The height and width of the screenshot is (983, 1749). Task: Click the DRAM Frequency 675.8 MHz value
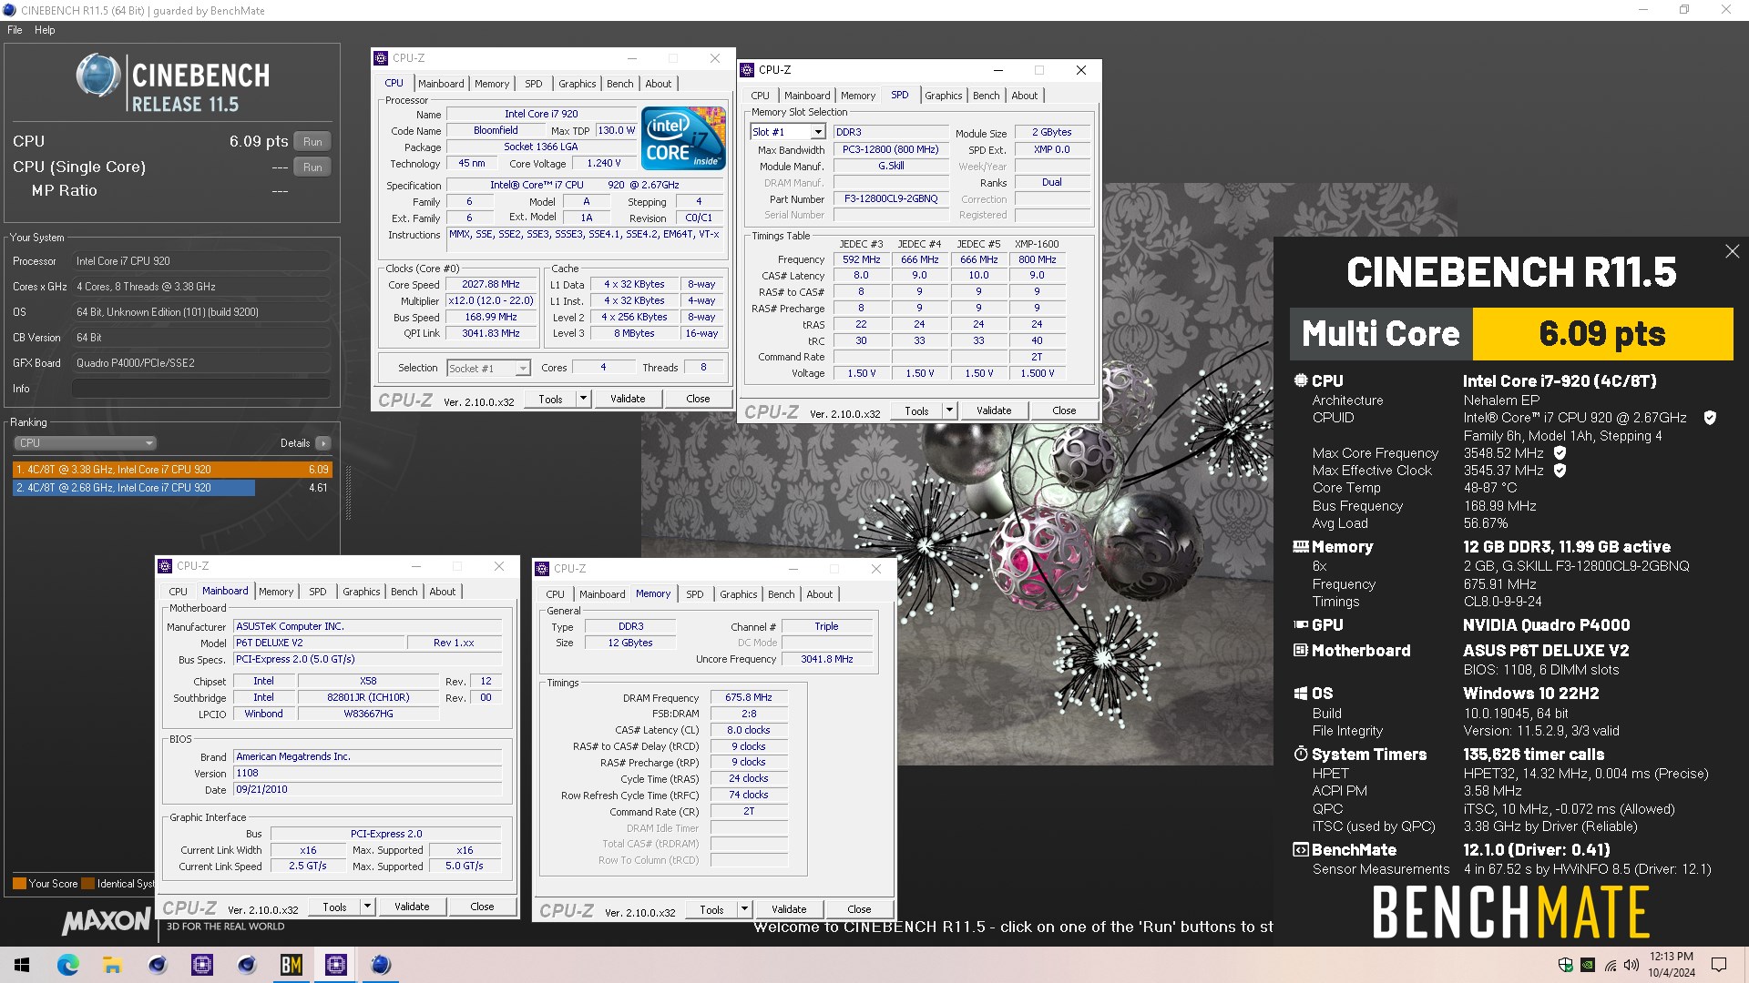[749, 697]
